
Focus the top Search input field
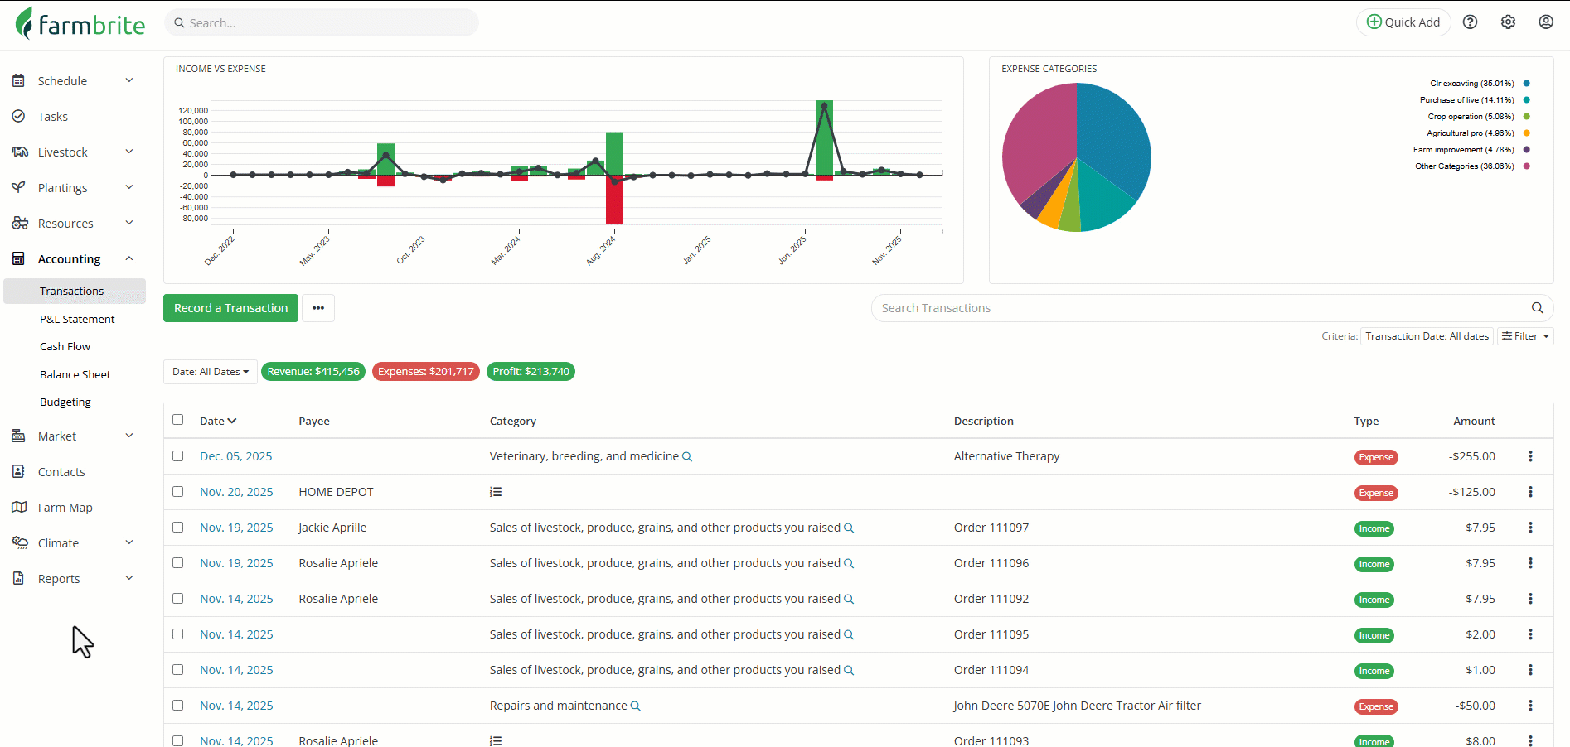(x=322, y=22)
